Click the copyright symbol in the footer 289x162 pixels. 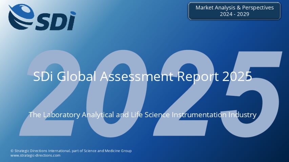[x=12, y=151]
